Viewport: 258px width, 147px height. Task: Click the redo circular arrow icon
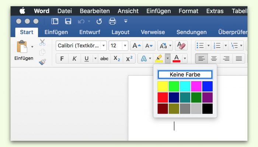pos(99,21)
